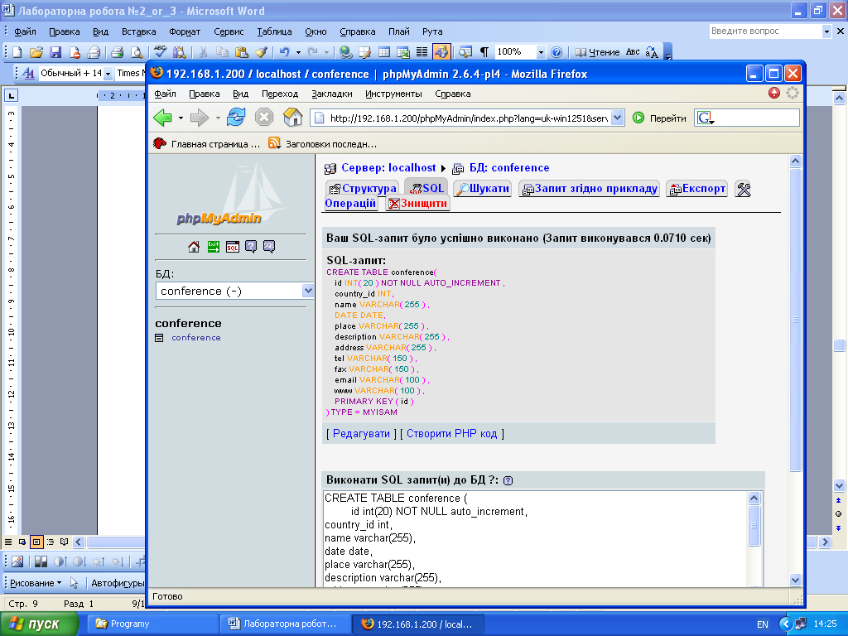This screenshot has height=636, width=848.
Task: Open the Word 'Таблица' menu
Action: (274, 31)
